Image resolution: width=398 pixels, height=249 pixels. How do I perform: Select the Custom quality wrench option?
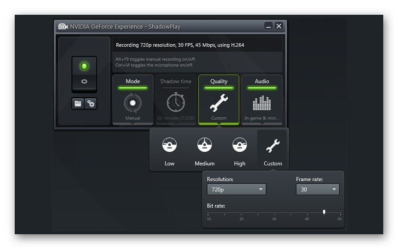(273, 150)
